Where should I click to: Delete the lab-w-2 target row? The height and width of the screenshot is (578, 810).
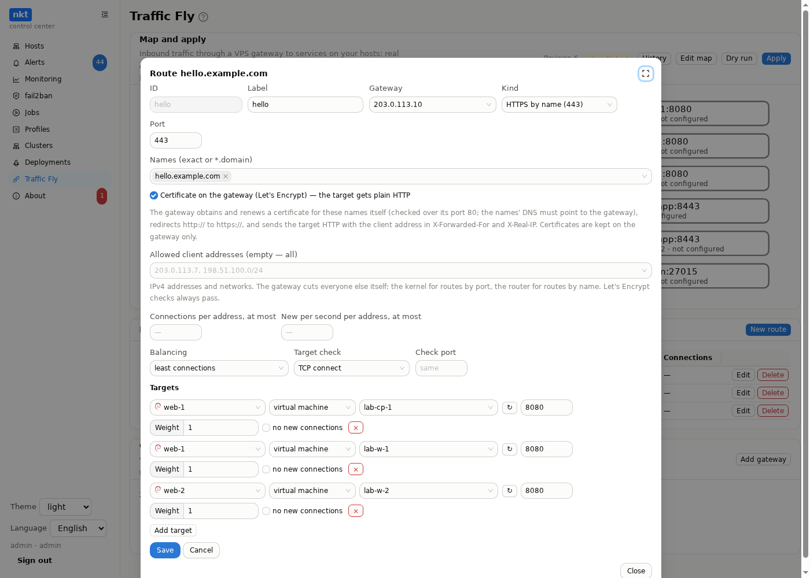point(356,511)
